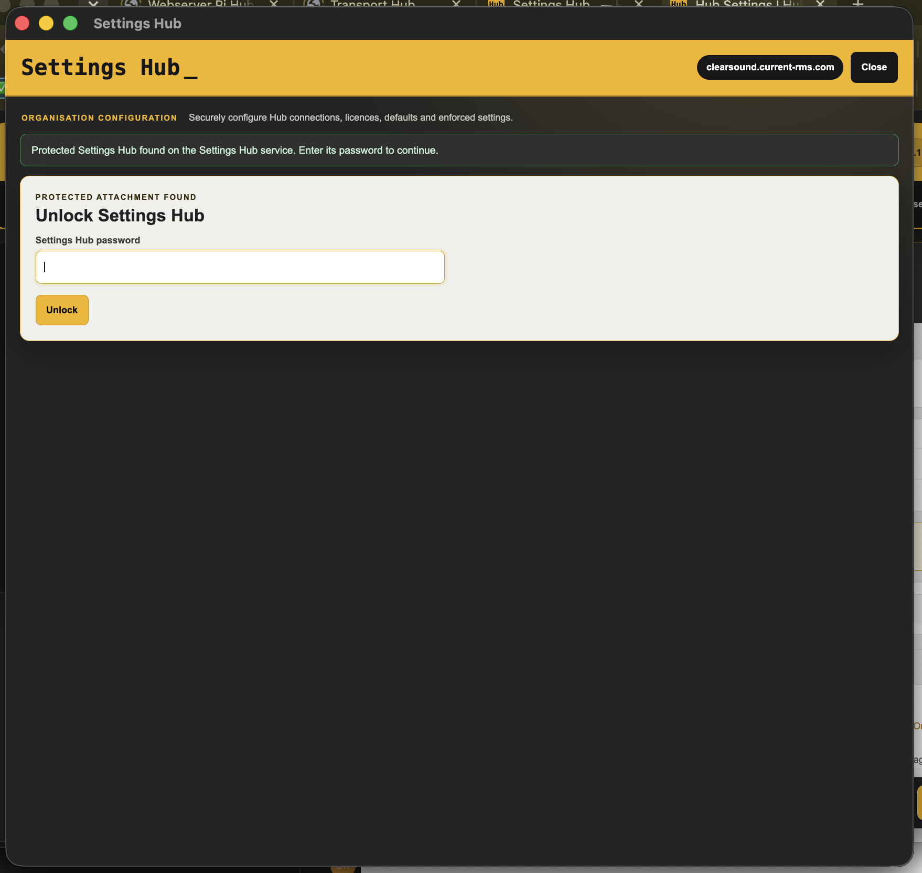Viewport: 922px width, 873px height.
Task: Switch to the Hub Settings browser tab
Action: click(747, 3)
